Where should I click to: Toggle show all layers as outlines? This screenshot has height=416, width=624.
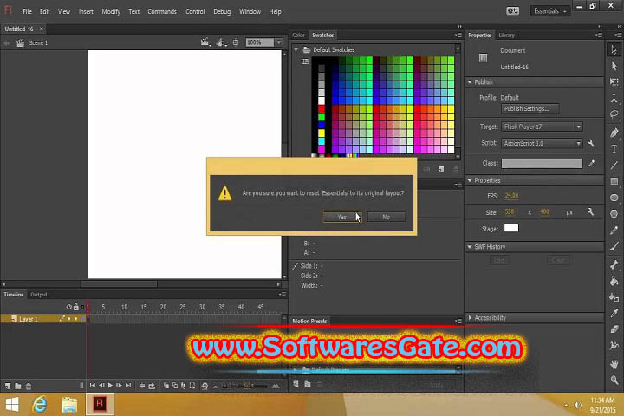[x=83, y=307]
